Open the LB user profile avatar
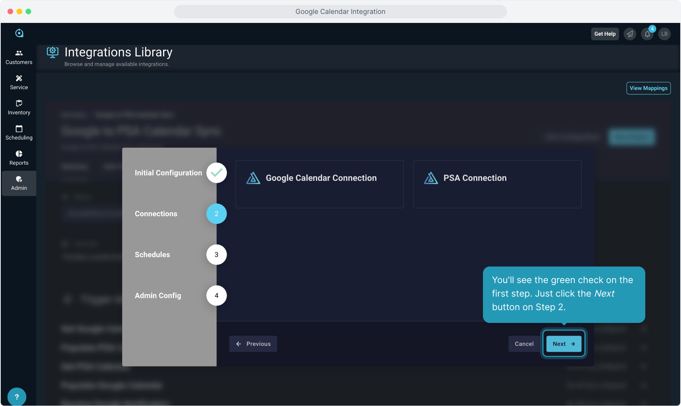Viewport: 681px width, 406px height. click(664, 34)
